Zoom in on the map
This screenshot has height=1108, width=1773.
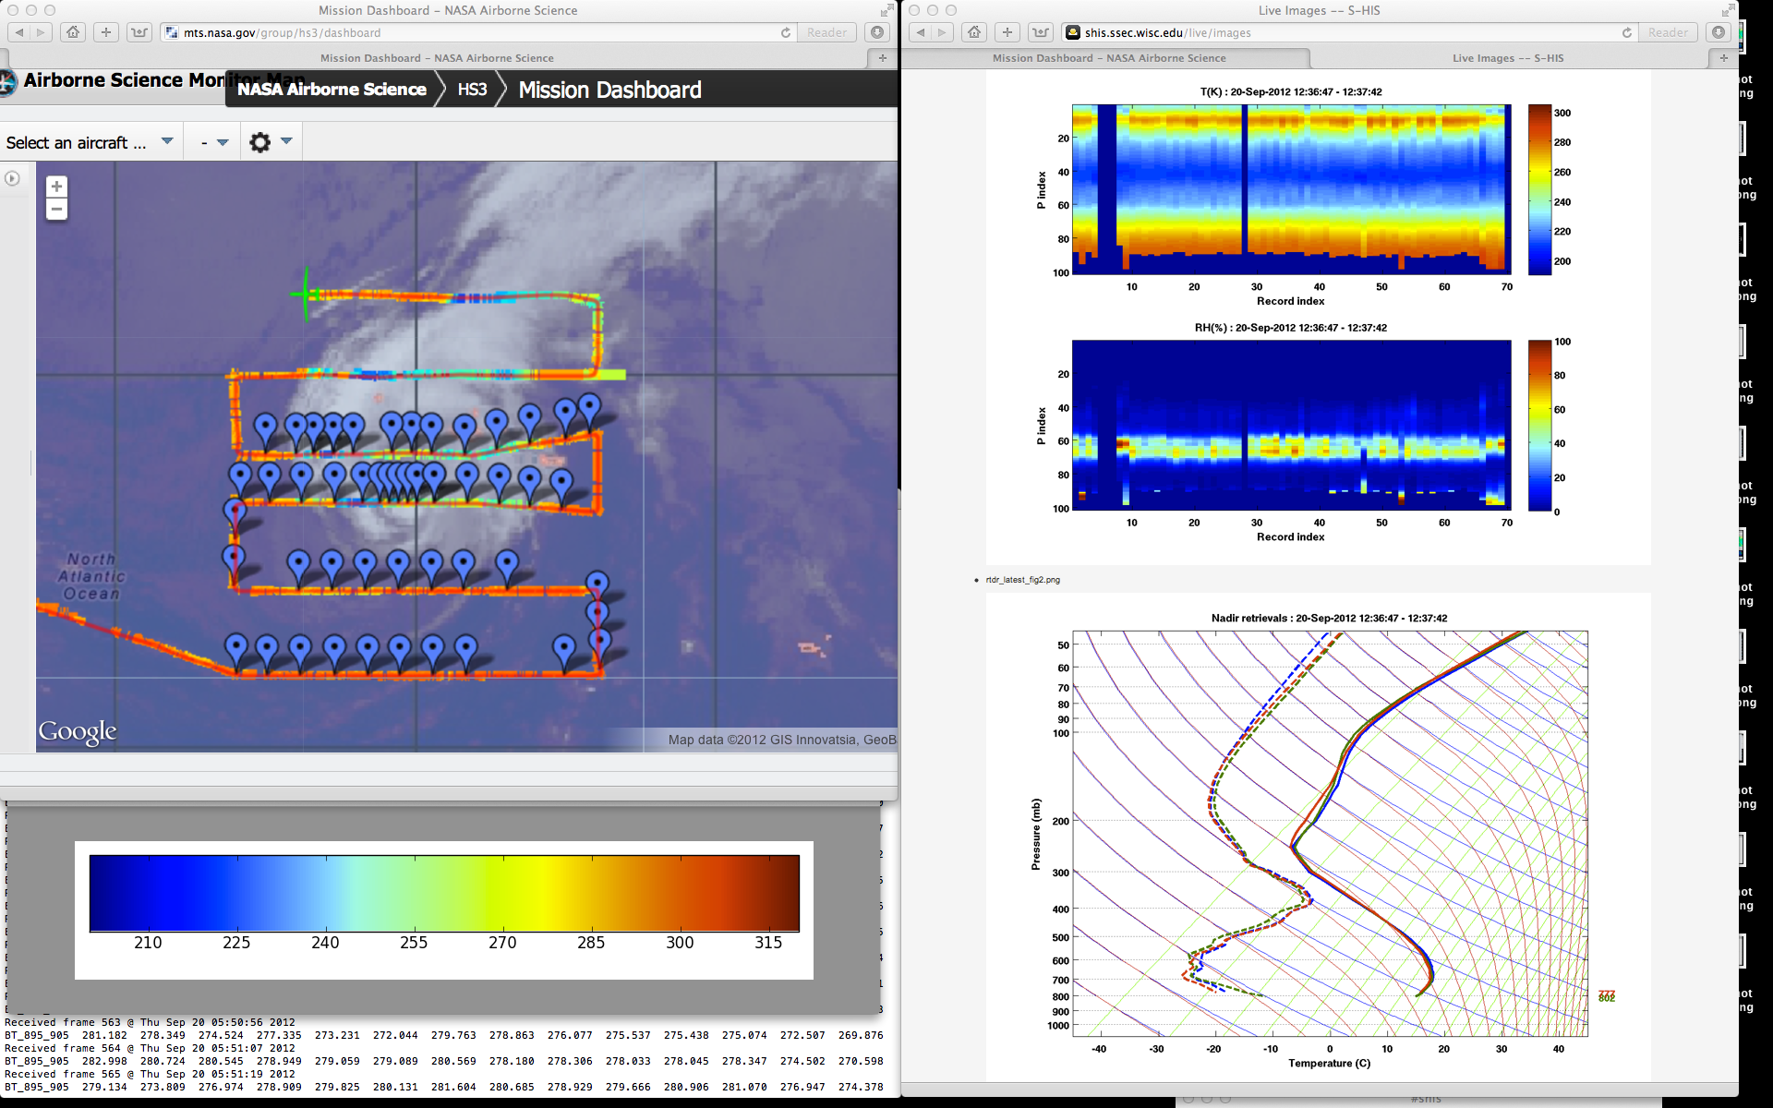point(56,187)
